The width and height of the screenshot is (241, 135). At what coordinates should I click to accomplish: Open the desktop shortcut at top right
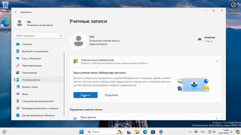[233, 8]
